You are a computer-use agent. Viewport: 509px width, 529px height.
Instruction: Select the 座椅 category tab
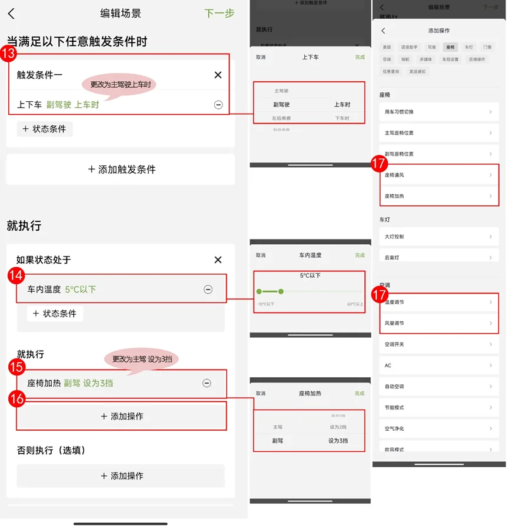[x=450, y=47]
